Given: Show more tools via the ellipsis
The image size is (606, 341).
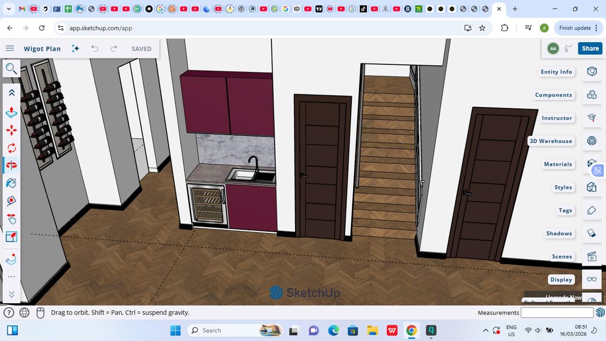Looking at the screenshot, I should pyautogui.click(x=11, y=277).
